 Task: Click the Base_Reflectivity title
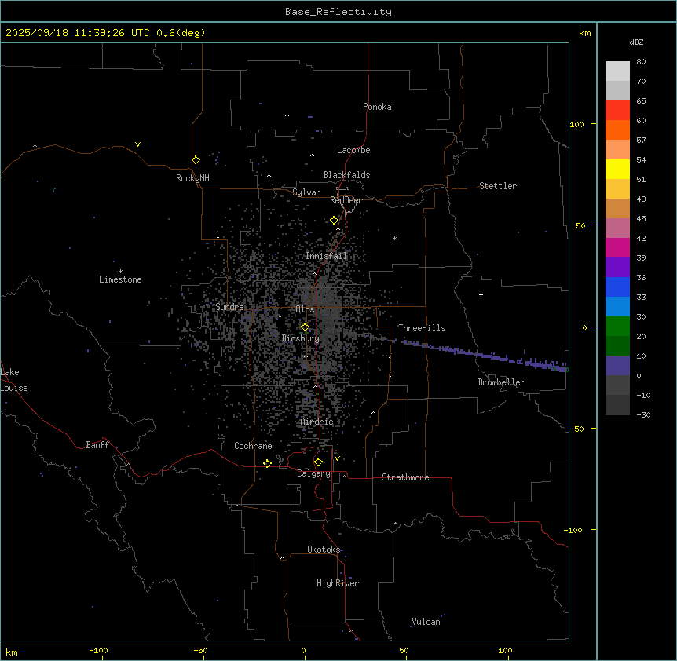338,12
